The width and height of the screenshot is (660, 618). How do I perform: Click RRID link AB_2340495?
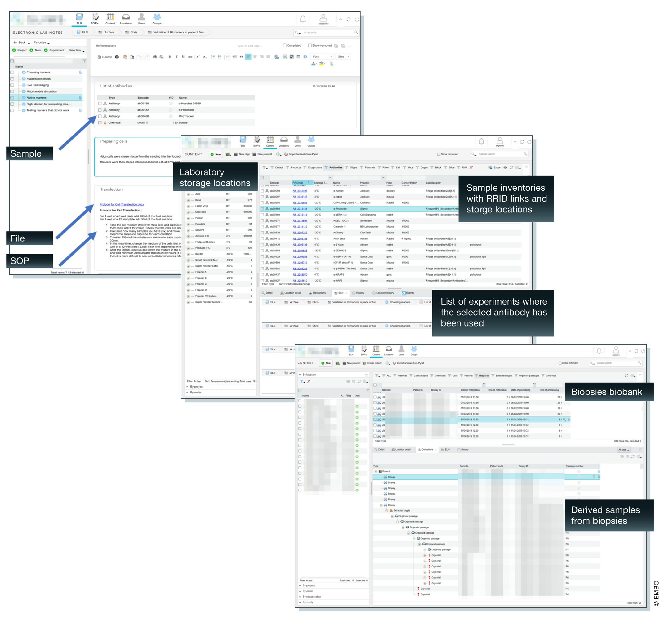300,191
